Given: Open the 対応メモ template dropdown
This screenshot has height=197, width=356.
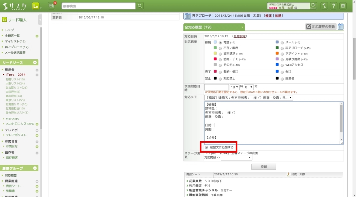Looking at the screenshot, I should 248,98.
